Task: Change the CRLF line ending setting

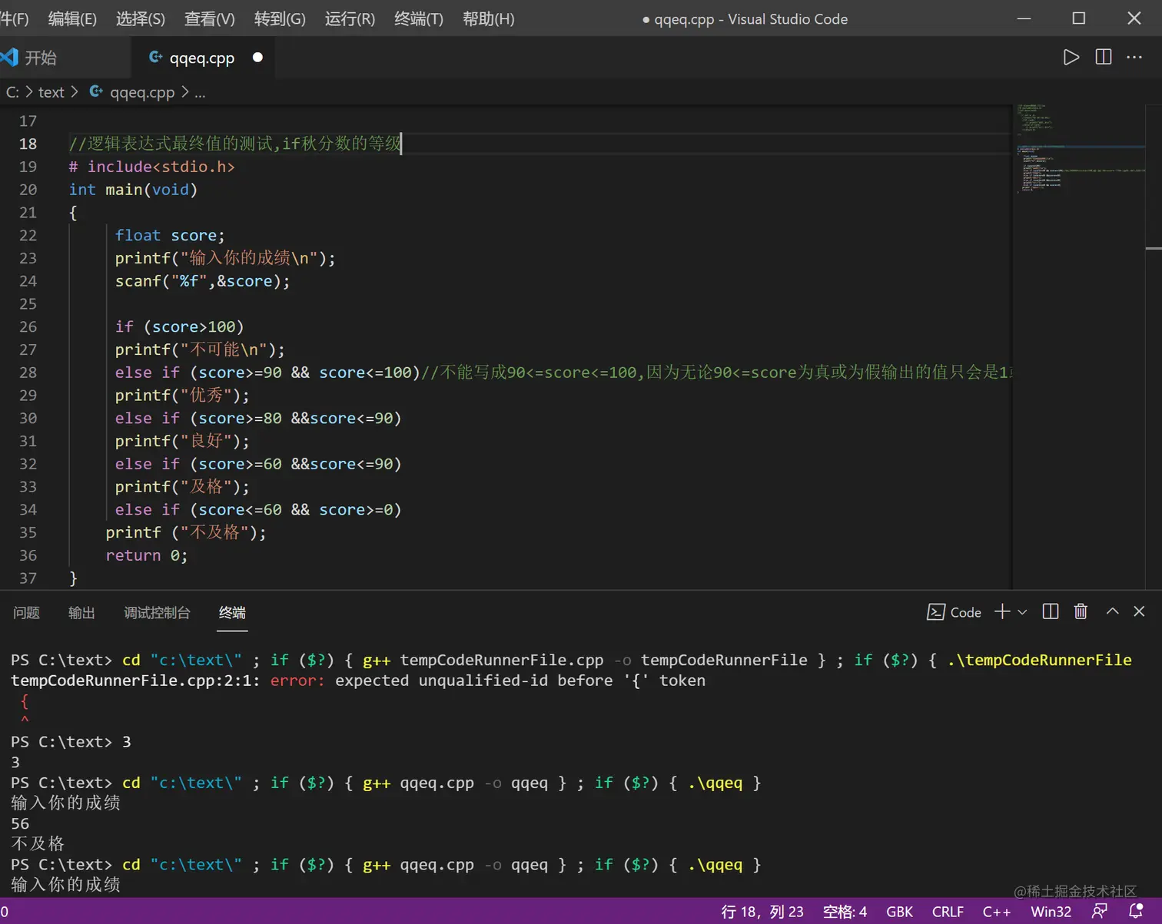Action: (x=948, y=912)
